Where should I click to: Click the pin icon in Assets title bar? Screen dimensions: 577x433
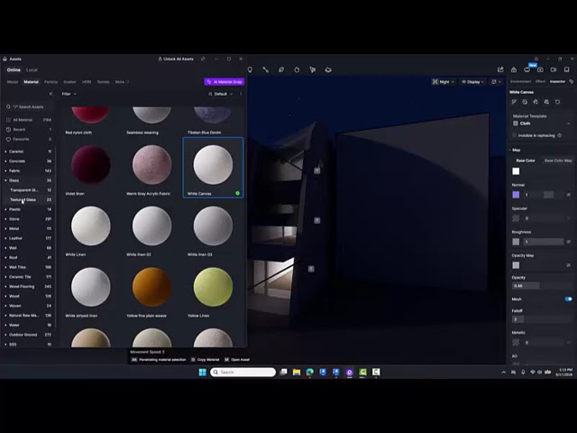pos(203,59)
